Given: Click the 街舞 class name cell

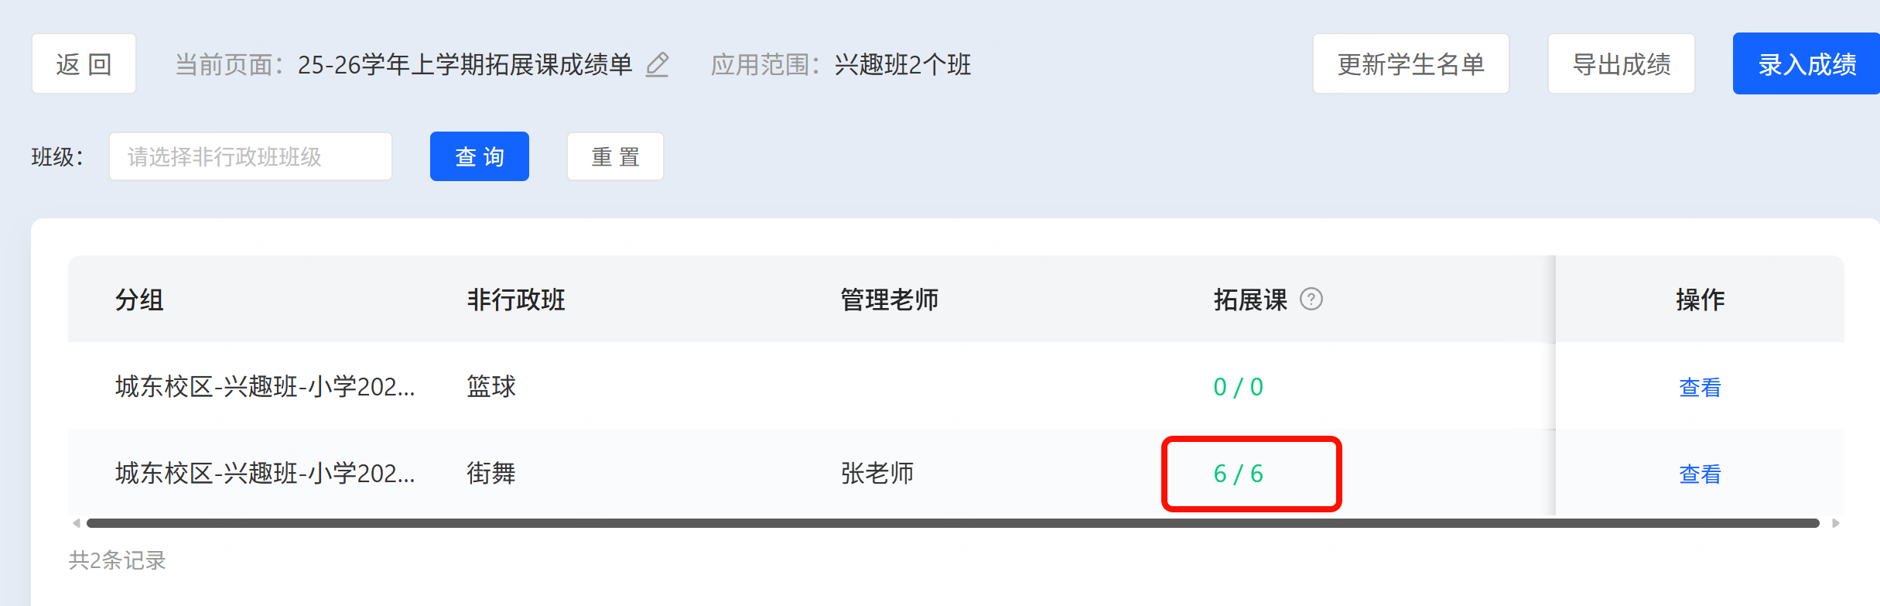Looking at the screenshot, I should click(x=491, y=473).
